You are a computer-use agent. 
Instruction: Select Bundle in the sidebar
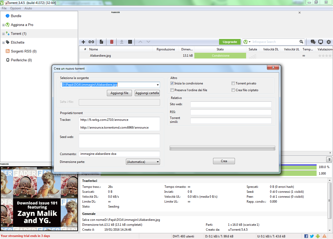pyautogui.click(x=16, y=16)
